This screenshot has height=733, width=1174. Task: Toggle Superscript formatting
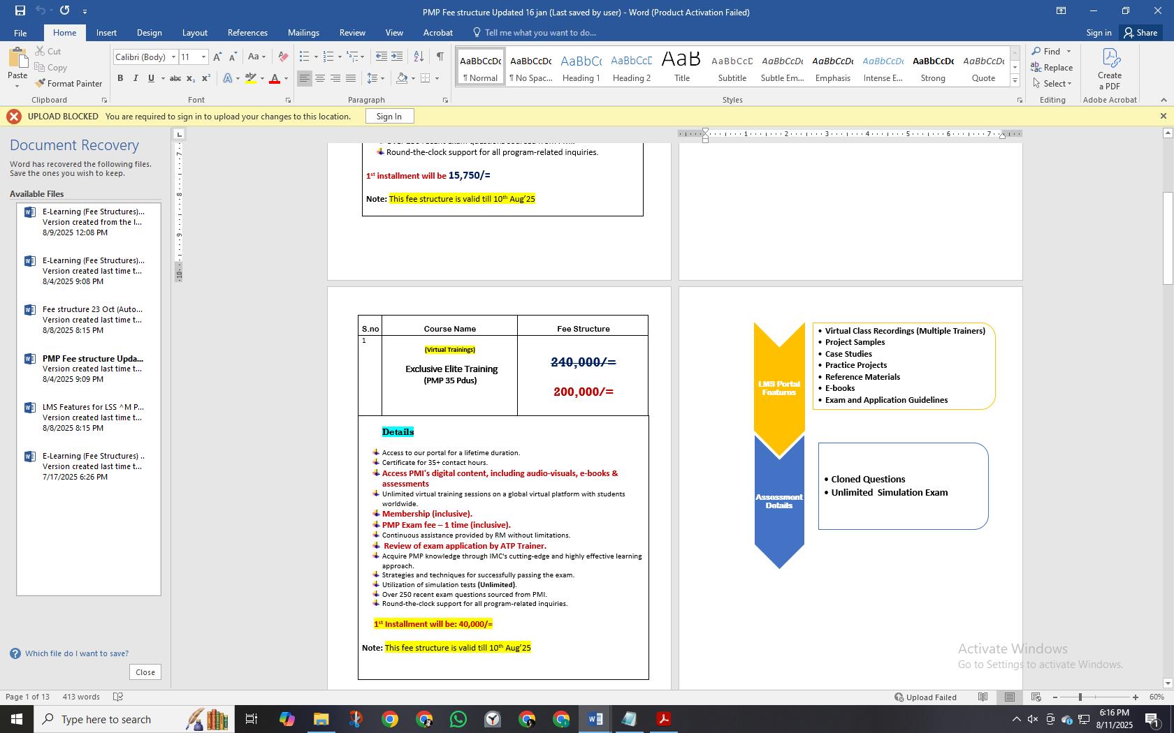205,79
